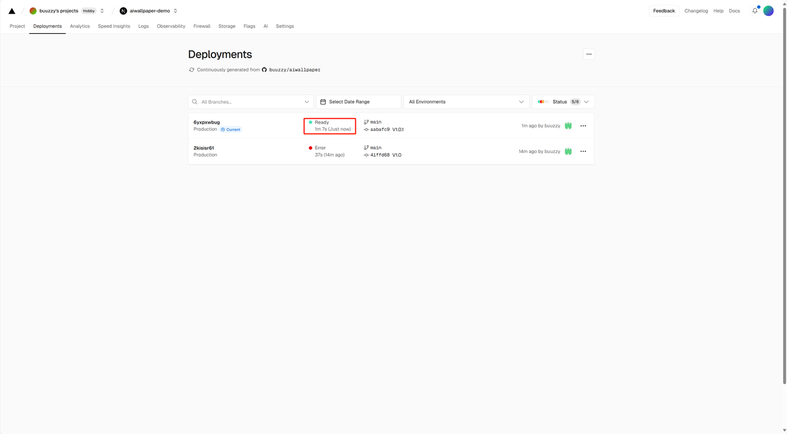Switch to the Analytics tab
Image resolution: width=787 pixels, height=434 pixels.
pos(80,26)
